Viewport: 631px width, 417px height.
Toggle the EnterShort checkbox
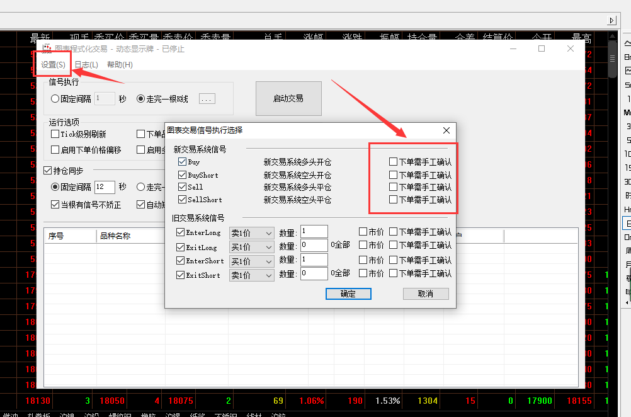180,261
